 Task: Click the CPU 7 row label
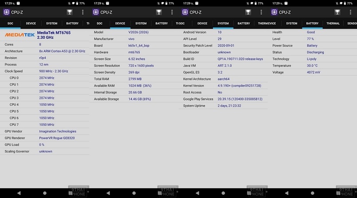(14, 124)
